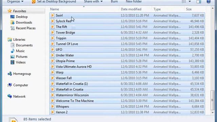
Task: Click the Tower Bridge file icon
Action: pos(53,33)
